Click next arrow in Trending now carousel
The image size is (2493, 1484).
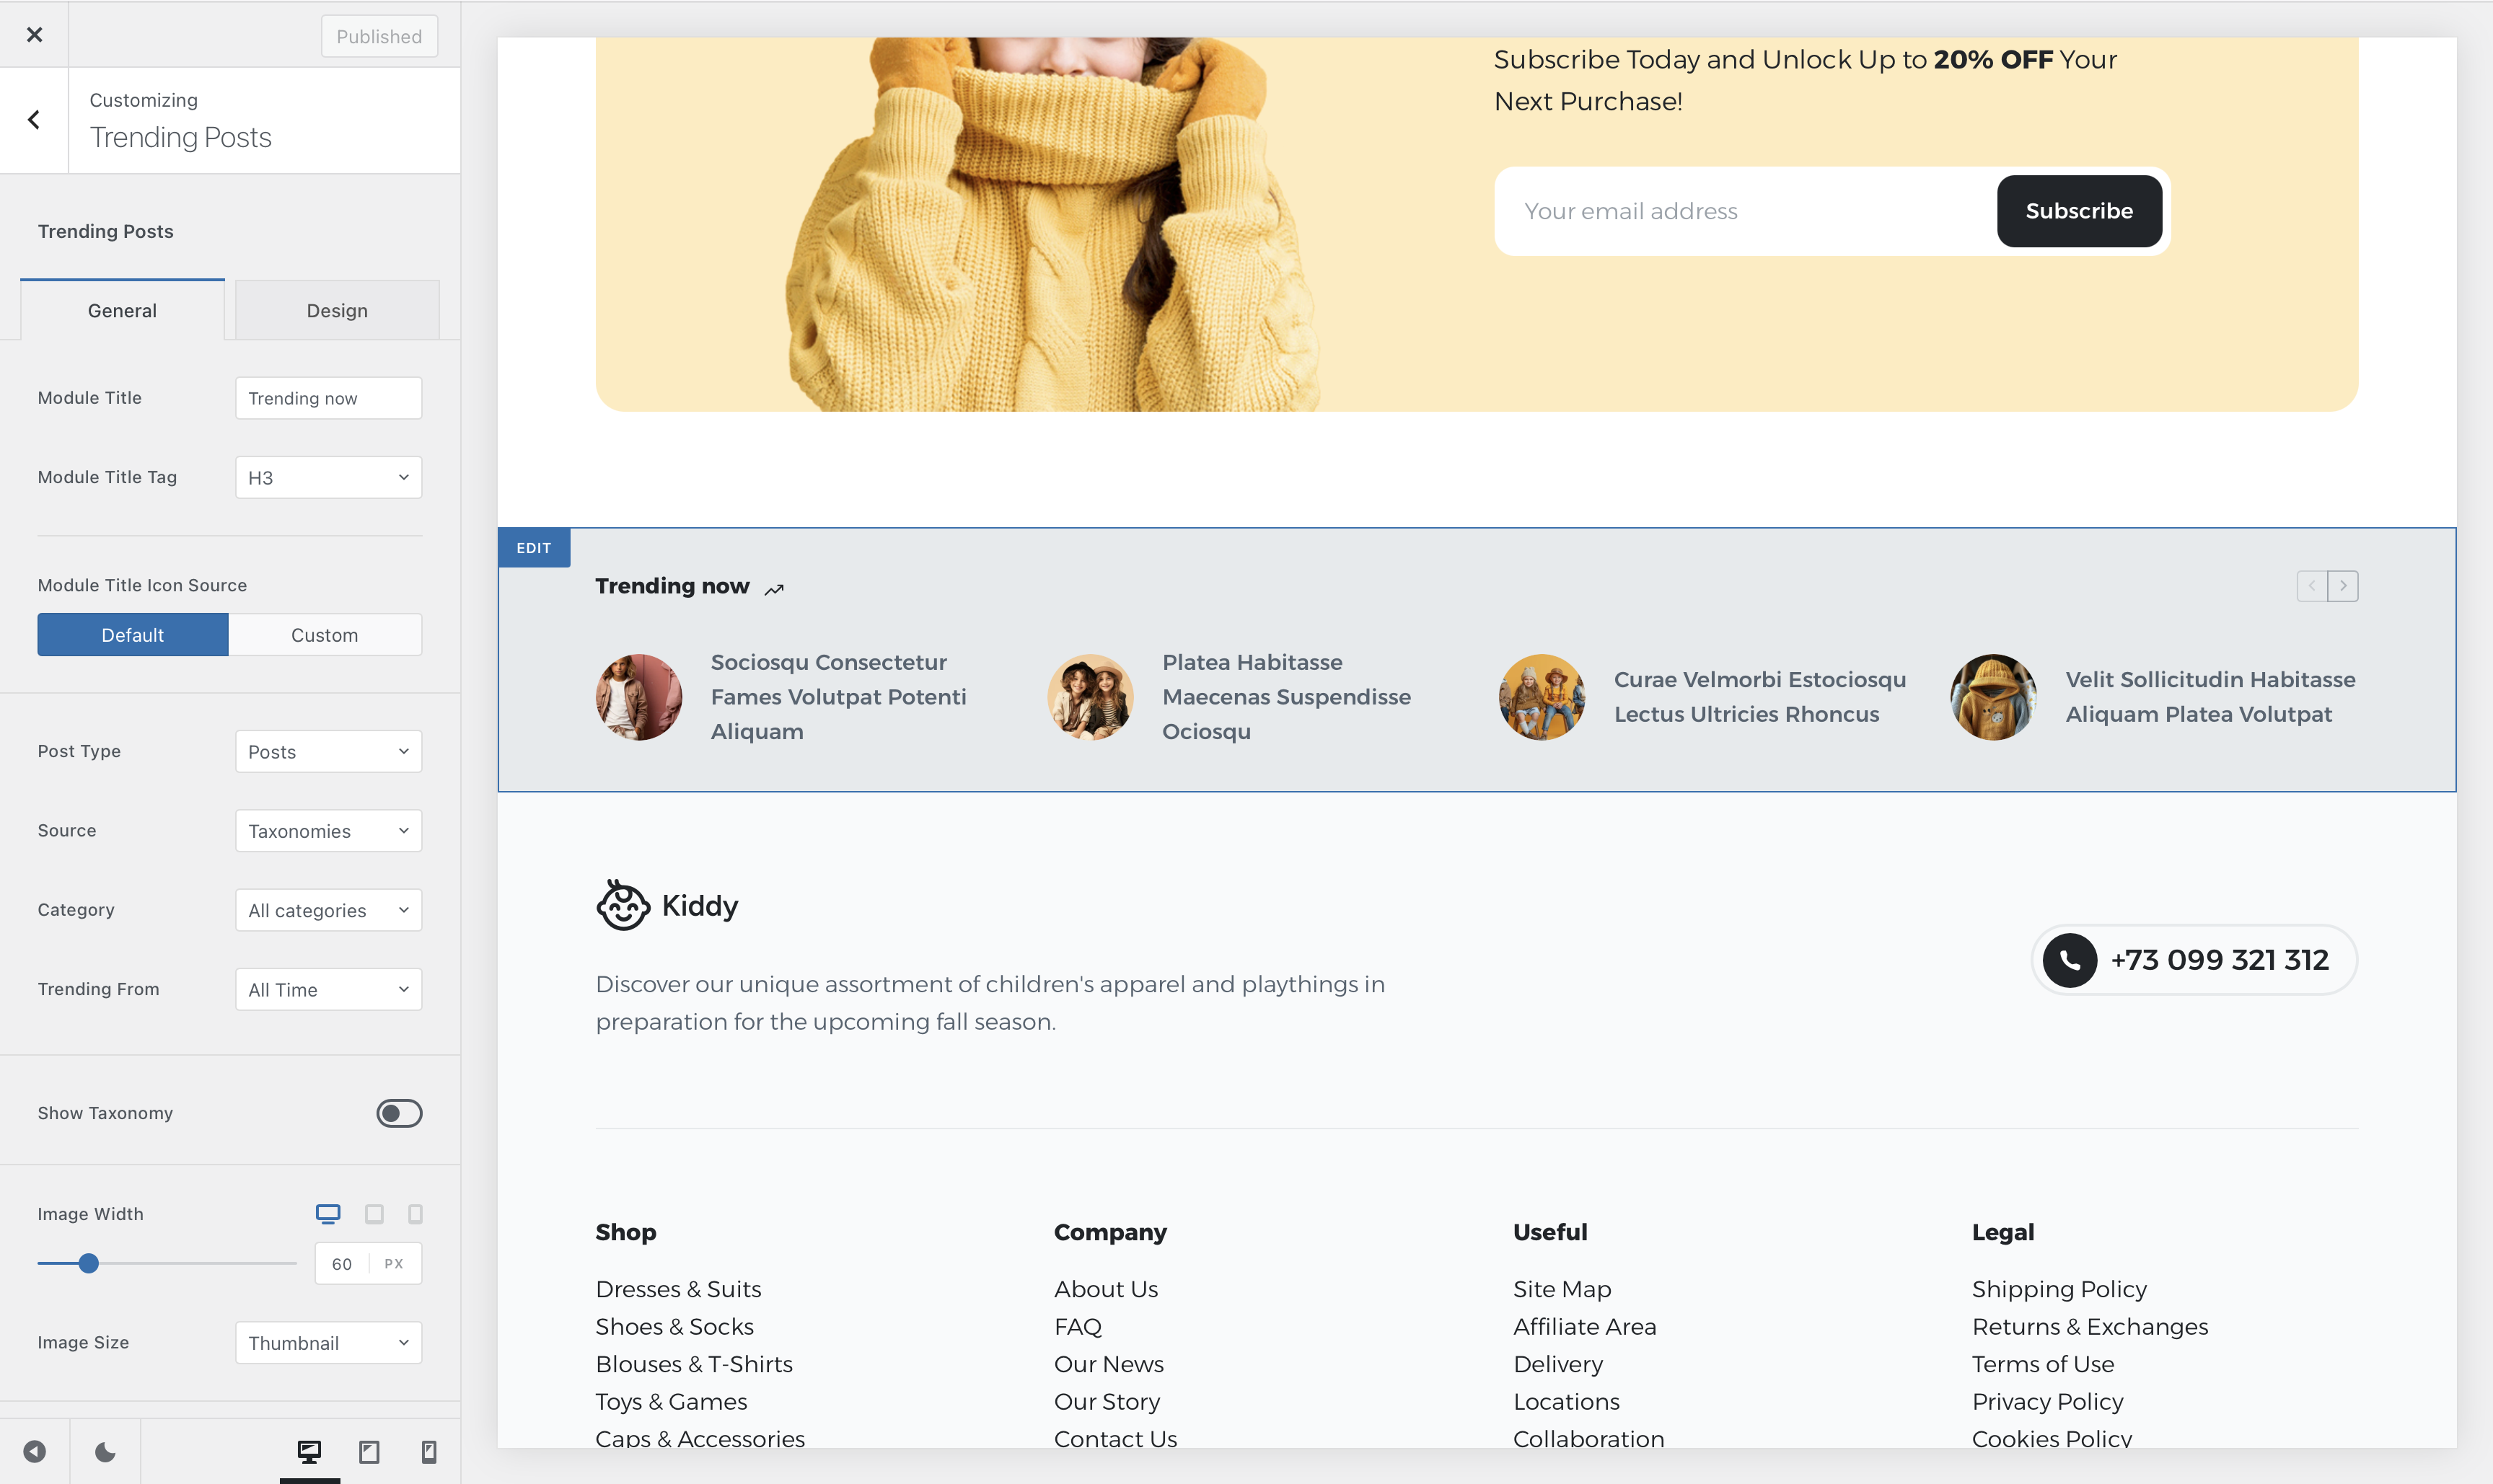tap(2343, 586)
